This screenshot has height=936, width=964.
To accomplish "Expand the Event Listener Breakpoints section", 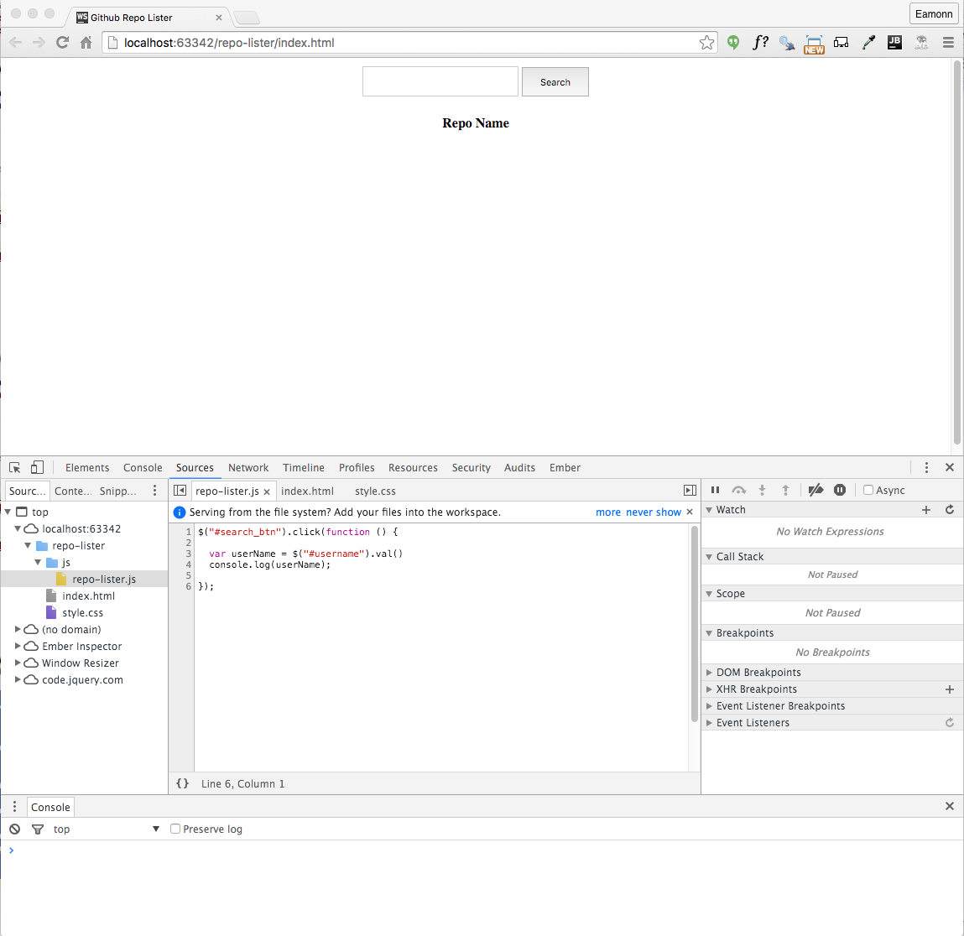I will pyautogui.click(x=780, y=706).
